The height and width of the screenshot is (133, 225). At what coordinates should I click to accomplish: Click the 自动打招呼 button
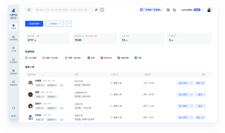pyautogui.click(x=34, y=24)
